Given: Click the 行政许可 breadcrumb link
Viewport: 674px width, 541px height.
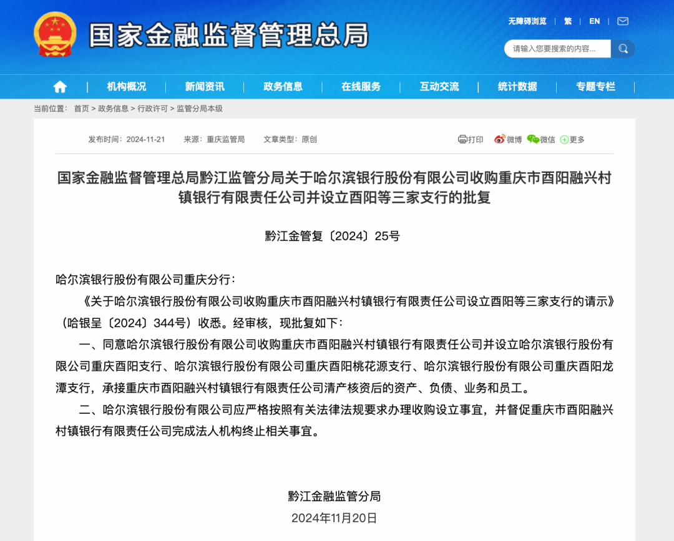Looking at the screenshot, I should (x=153, y=109).
